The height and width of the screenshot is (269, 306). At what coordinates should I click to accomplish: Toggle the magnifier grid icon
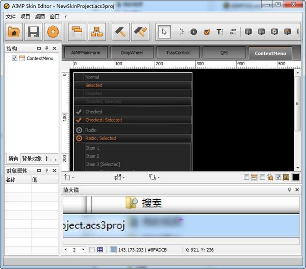coord(100,250)
